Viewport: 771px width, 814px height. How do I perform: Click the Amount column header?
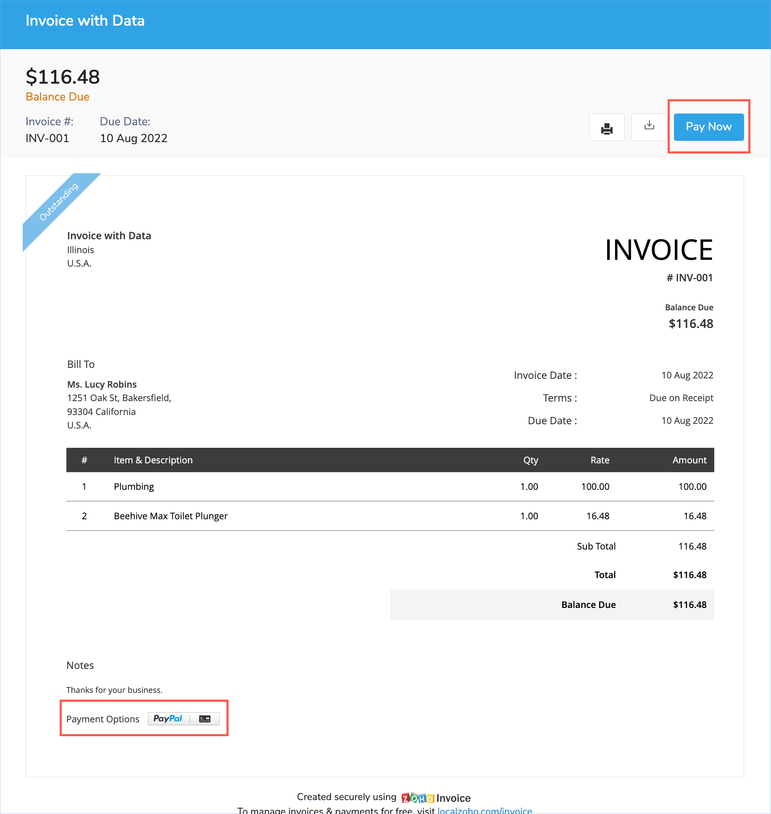689,460
